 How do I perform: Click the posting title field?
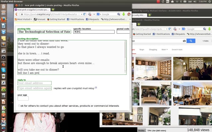pos(44,32)
